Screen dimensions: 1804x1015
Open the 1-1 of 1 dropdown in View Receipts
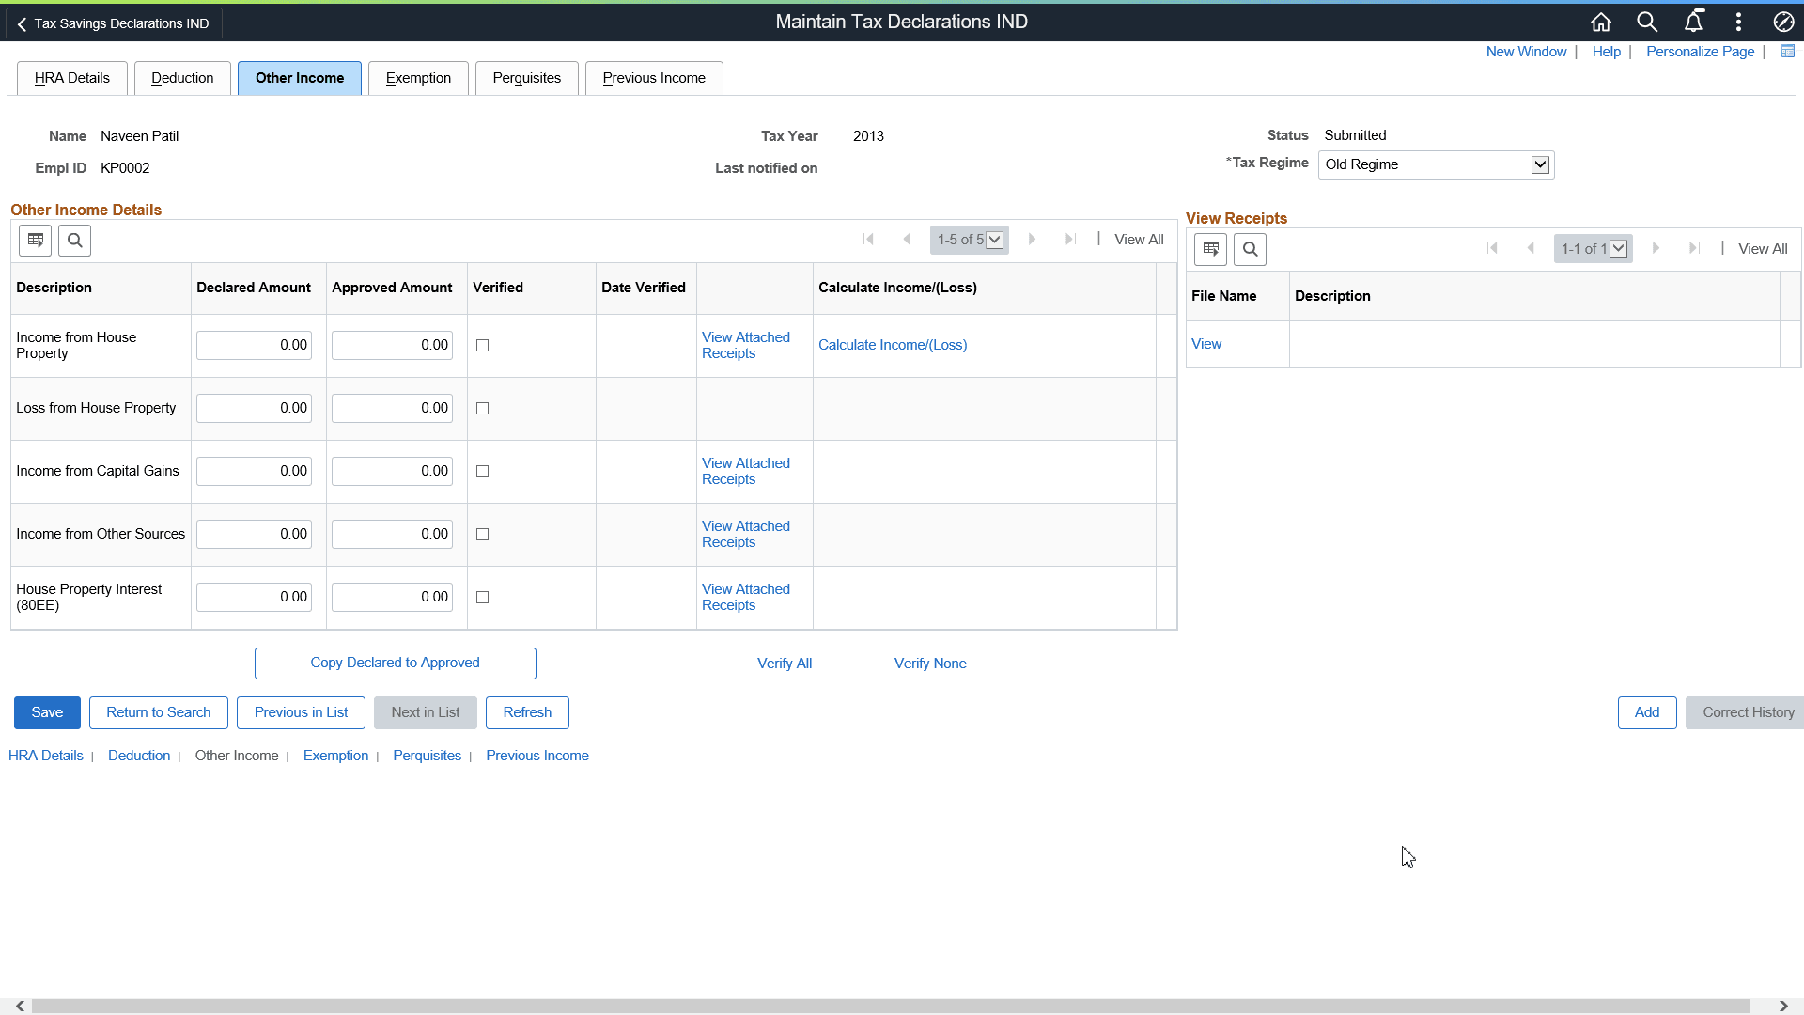[1619, 248]
